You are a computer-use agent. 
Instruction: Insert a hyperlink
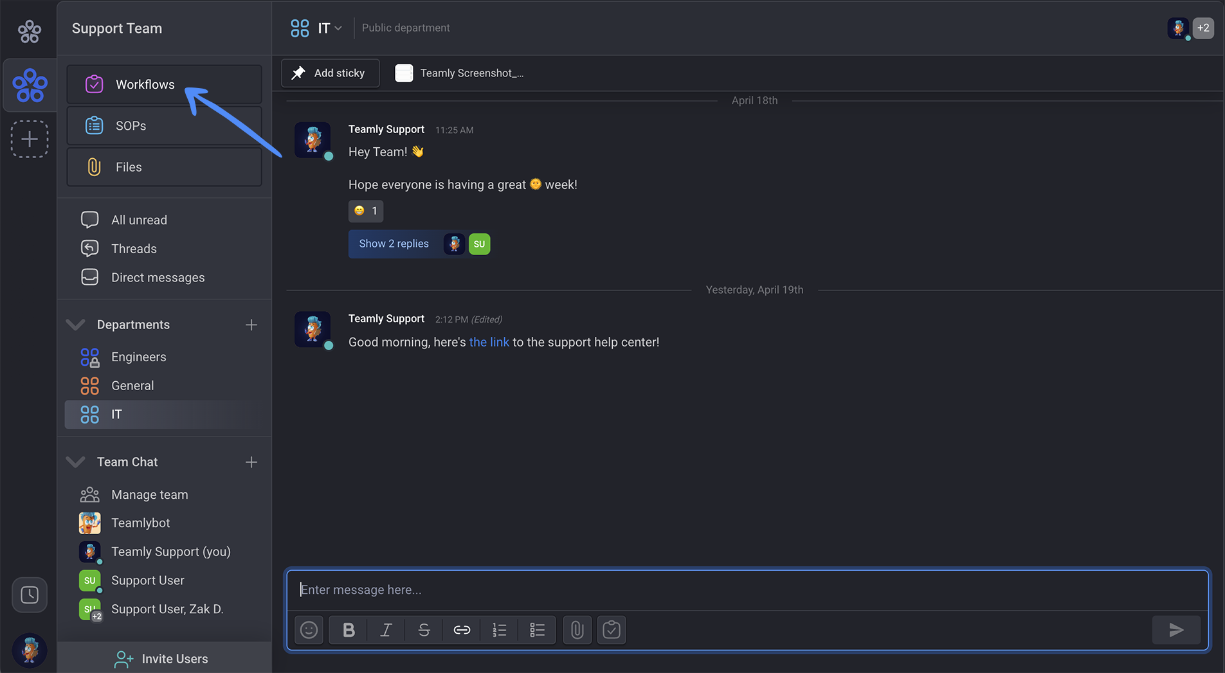click(x=462, y=630)
